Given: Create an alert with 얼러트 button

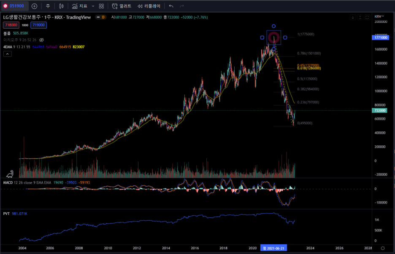Looking at the screenshot, I should point(122,6).
